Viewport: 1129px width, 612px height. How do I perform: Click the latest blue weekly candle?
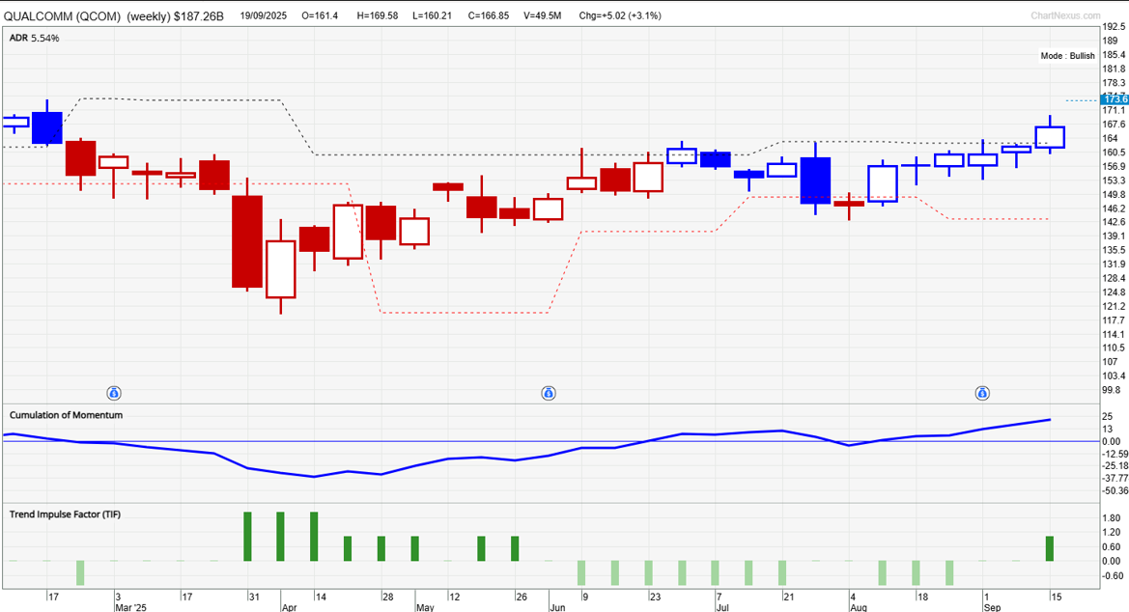1050,137
